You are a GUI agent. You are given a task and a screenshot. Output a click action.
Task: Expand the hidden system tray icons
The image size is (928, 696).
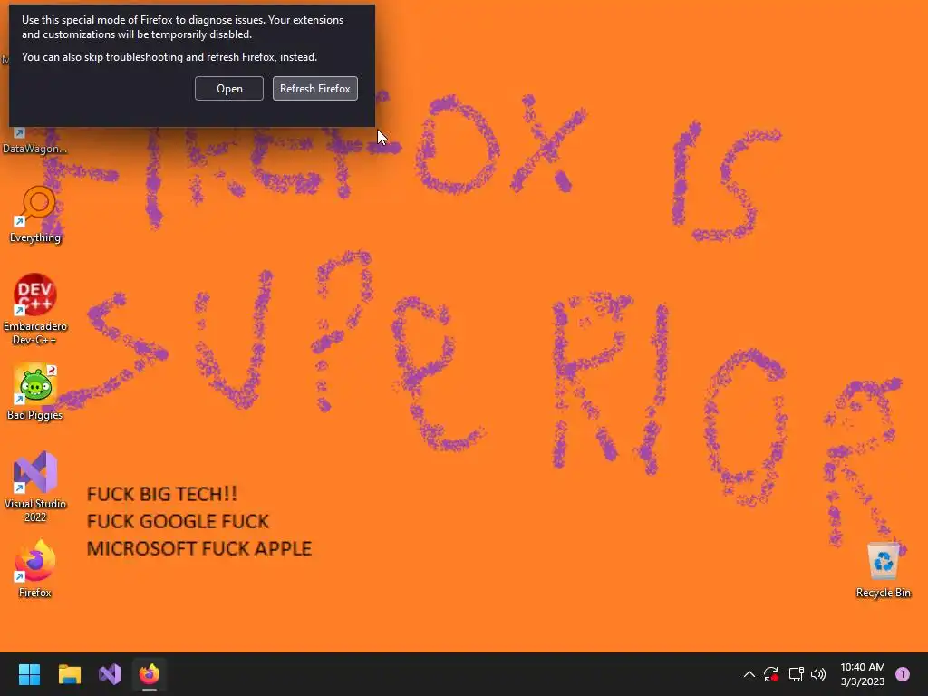749,674
